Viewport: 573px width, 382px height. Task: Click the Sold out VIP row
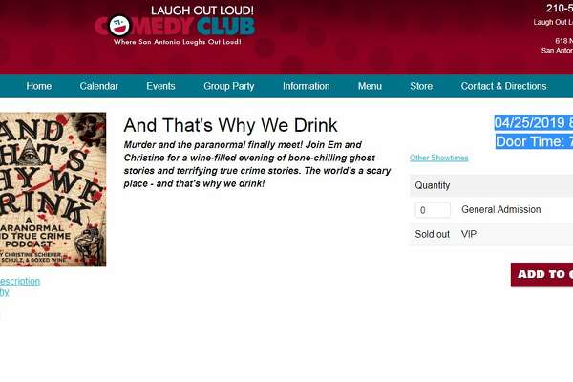(x=491, y=234)
